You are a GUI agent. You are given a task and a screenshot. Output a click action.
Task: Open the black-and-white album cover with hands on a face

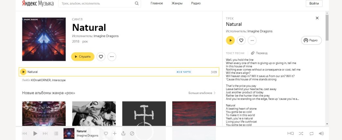click(94, 113)
